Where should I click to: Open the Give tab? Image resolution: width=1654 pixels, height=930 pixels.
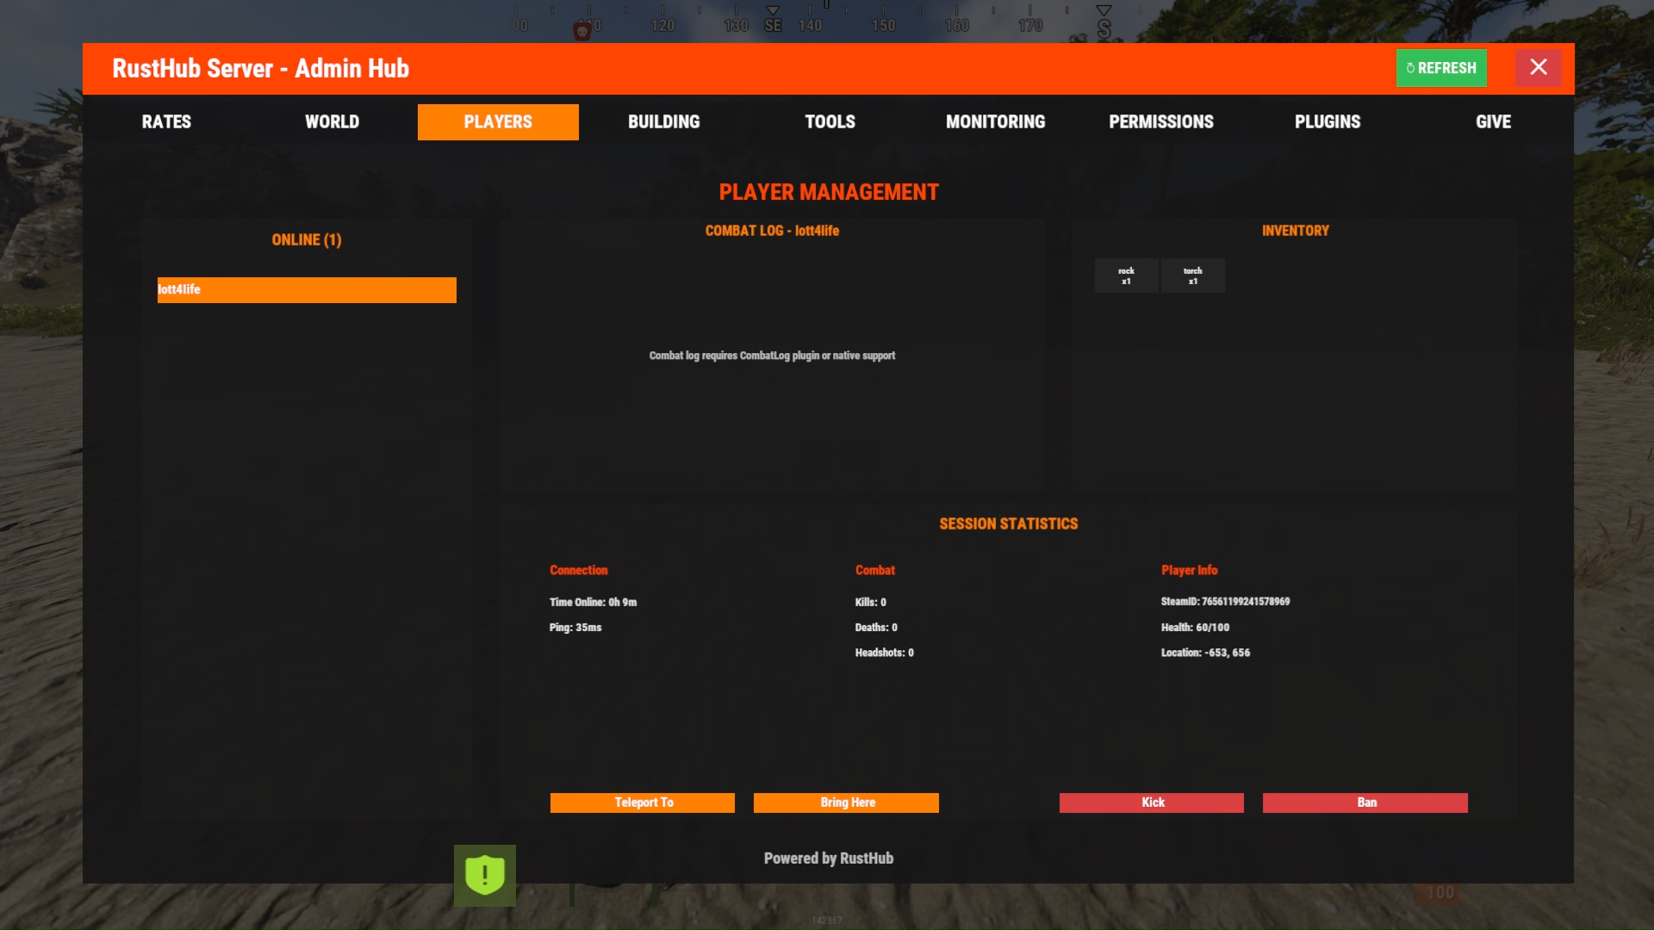point(1493,122)
